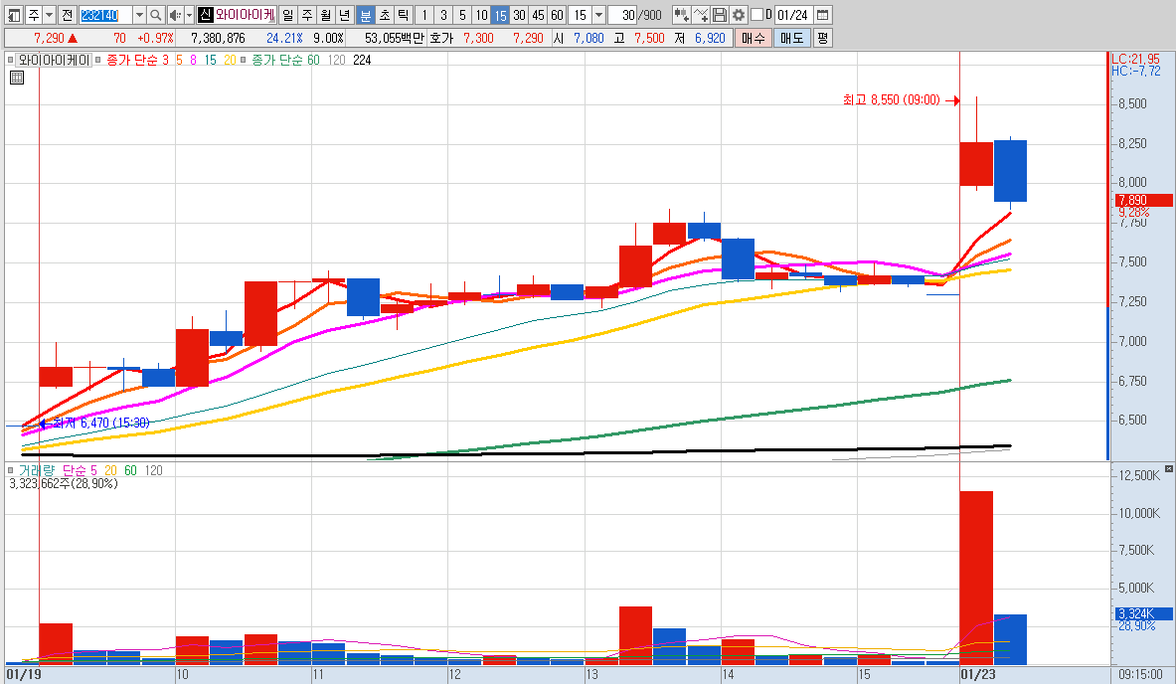Expand the speaker options dropdown arrow
This screenshot has width=1176, height=684.
189,15
